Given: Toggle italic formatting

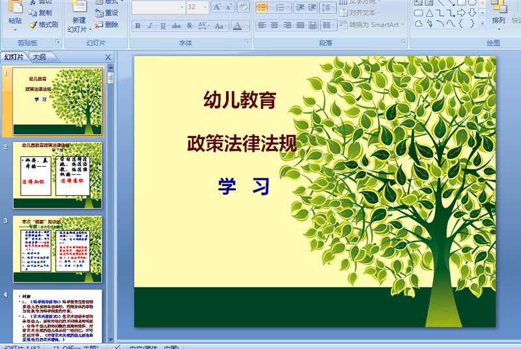Looking at the screenshot, I should [150, 25].
